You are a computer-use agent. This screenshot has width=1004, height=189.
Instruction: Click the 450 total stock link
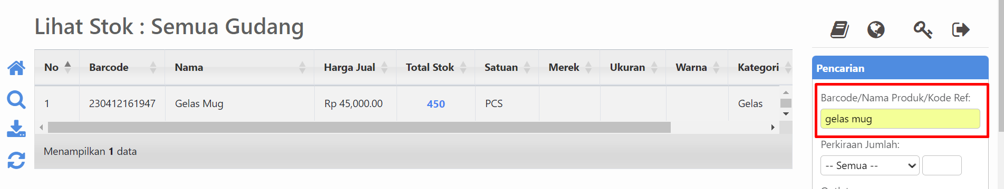pyautogui.click(x=436, y=104)
